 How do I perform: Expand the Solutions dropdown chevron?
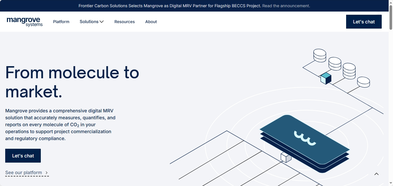click(102, 22)
